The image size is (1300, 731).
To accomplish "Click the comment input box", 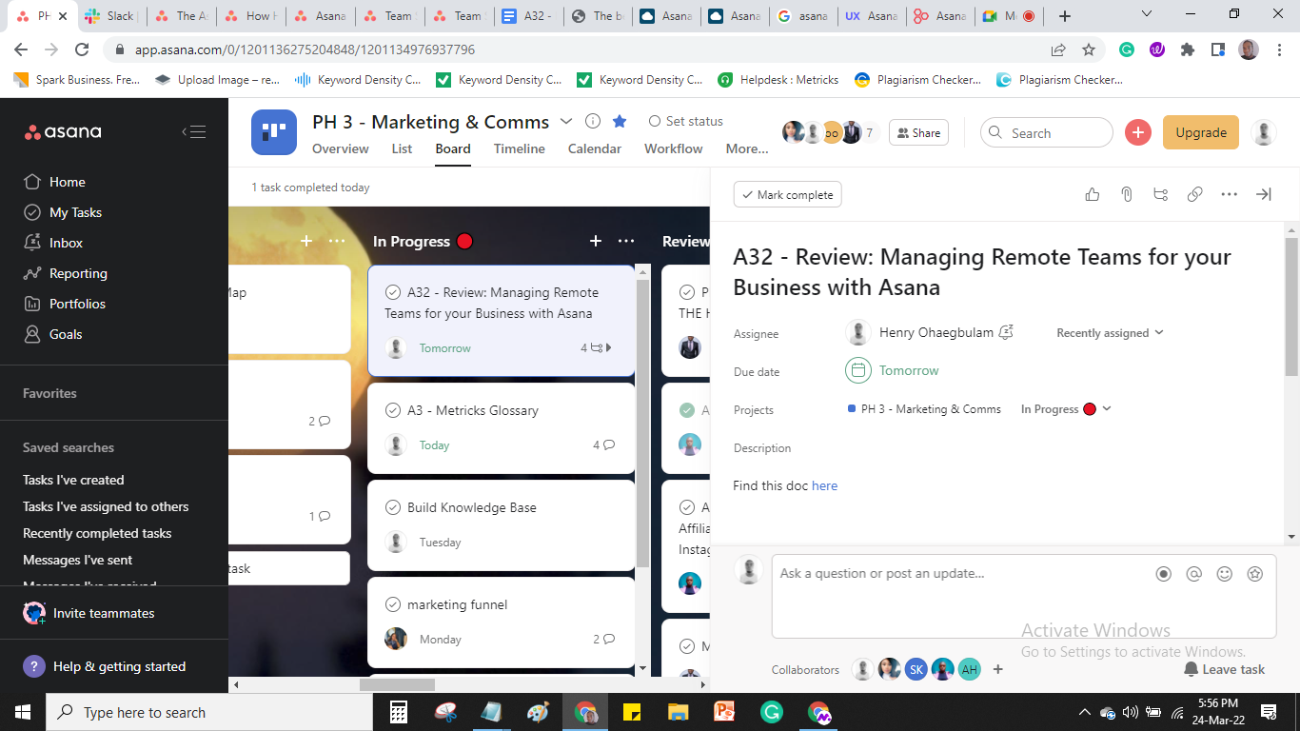I will point(1024,596).
